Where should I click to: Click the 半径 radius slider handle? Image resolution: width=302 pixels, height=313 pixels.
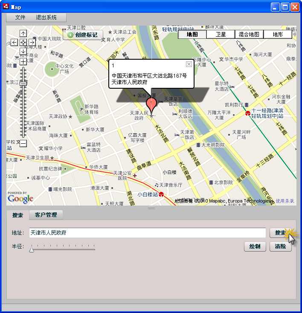pos(32,250)
